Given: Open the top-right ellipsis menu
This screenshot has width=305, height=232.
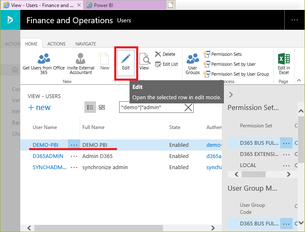Looking at the screenshot, I should [x=295, y=20].
